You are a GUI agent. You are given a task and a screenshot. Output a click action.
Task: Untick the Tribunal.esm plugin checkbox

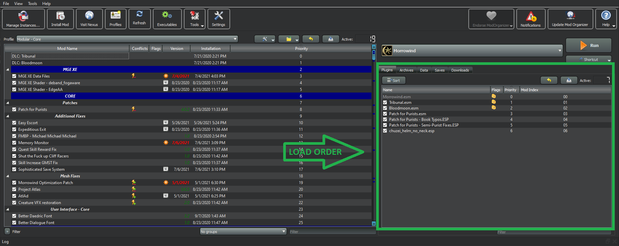click(x=385, y=103)
